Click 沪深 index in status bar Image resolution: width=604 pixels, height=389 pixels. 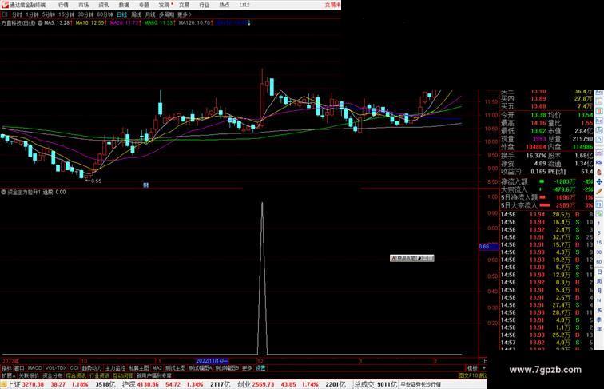(129, 384)
